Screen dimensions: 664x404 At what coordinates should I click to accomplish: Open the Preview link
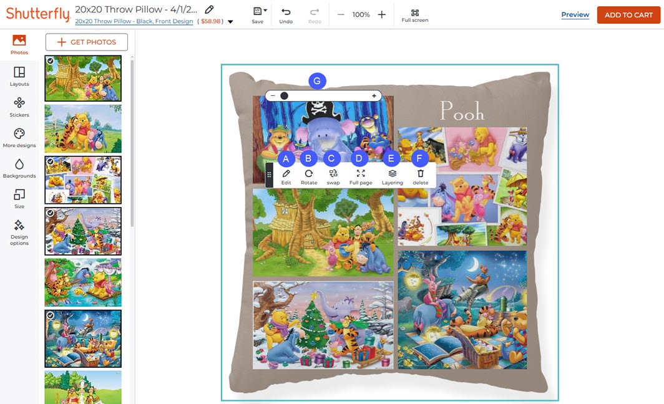click(575, 14)
